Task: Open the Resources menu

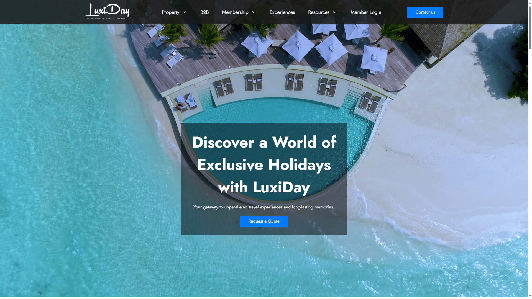Action: point(319,12)
